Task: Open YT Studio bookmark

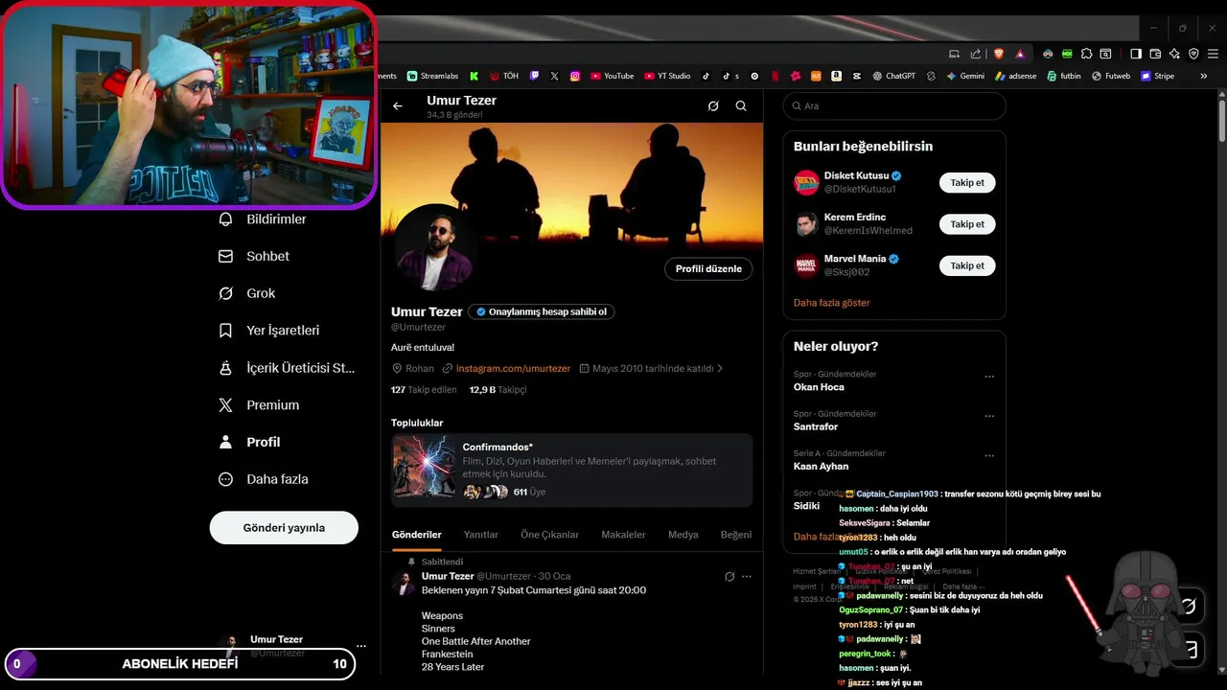Action: [667, 76]
